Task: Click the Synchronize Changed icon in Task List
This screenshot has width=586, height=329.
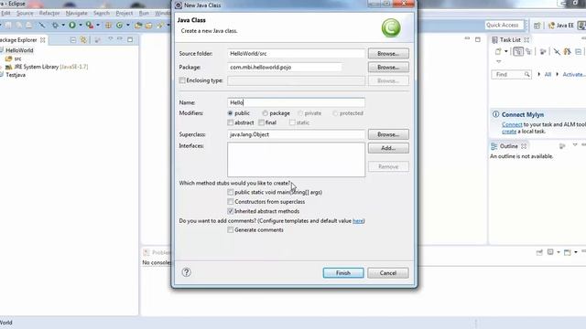Action: pyautogui.click(x=568, y=51)
